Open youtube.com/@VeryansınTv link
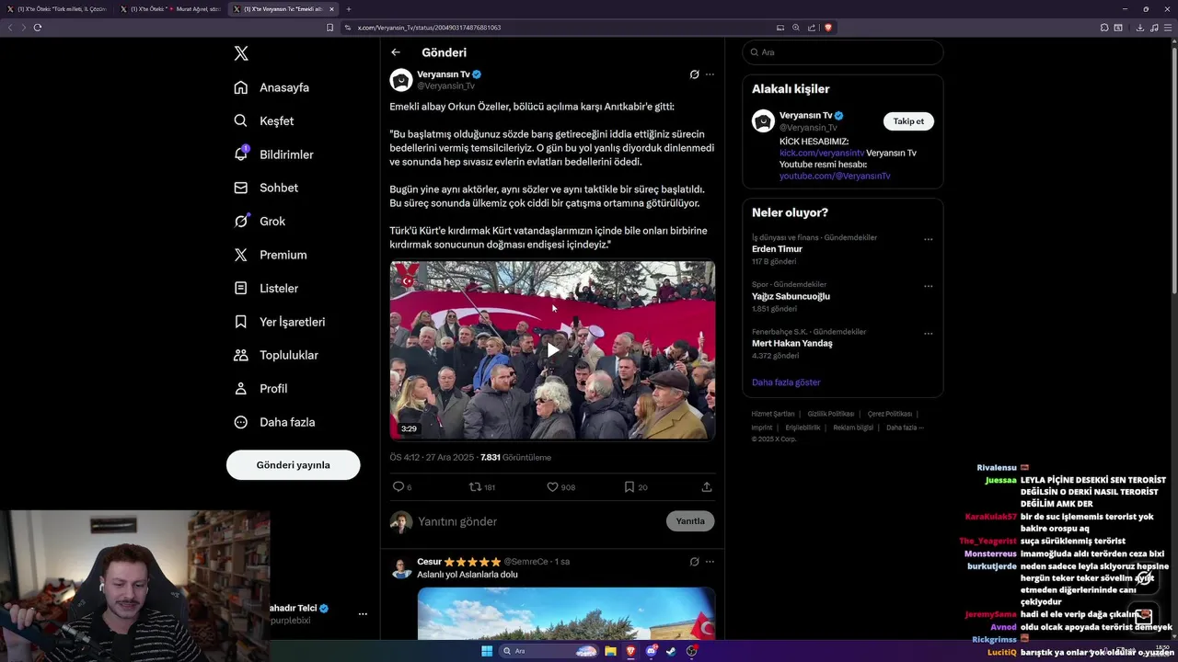Screen dimensions: 1178x662 point(835,176)
